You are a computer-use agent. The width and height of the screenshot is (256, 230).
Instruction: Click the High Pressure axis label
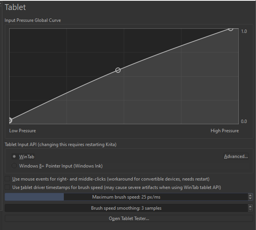click(x=224, y=131)
